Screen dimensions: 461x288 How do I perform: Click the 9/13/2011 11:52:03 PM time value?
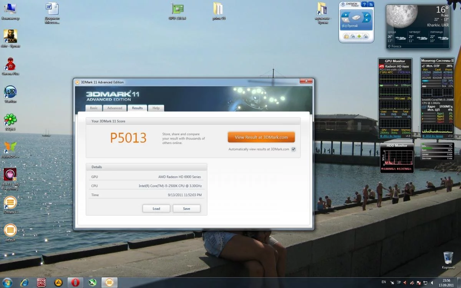tap(184, 195)
